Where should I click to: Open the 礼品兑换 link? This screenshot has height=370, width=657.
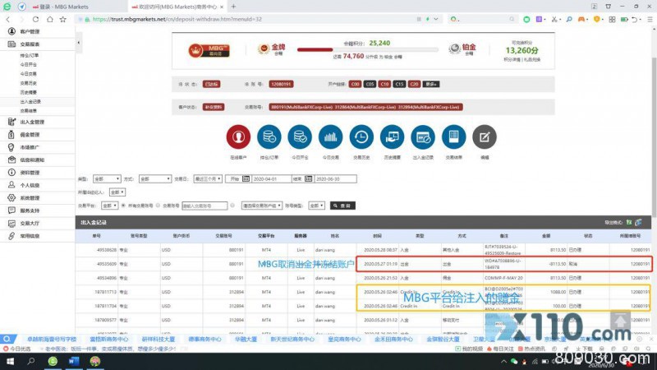[x=531, y=59]
